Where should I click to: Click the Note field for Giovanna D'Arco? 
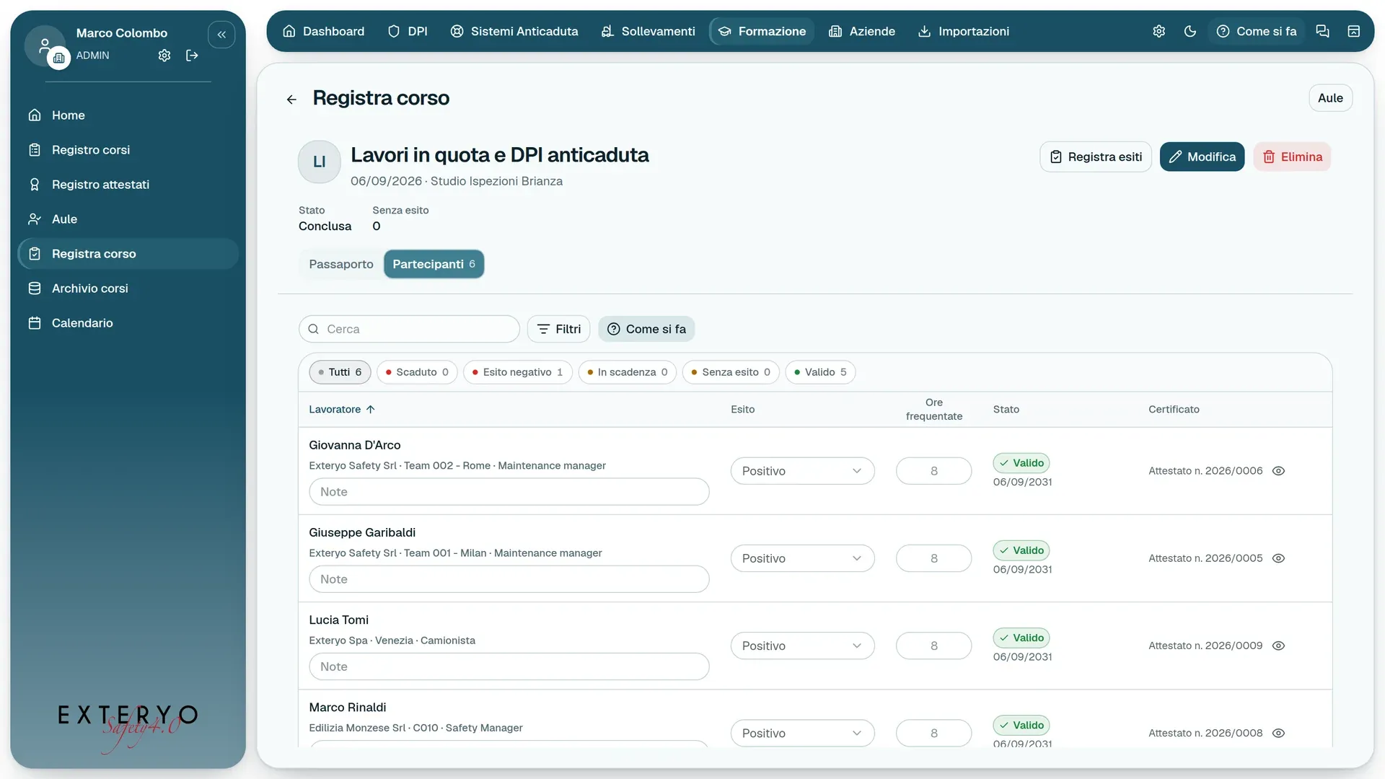click(509, 492)
